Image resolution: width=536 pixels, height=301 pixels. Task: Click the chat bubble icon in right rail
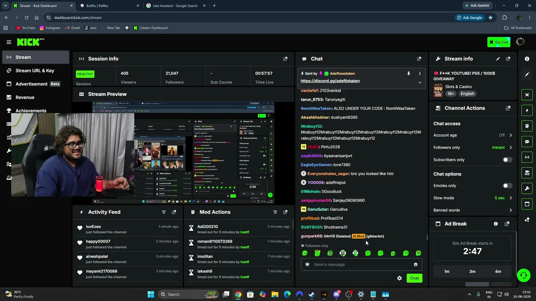(527, 142)
